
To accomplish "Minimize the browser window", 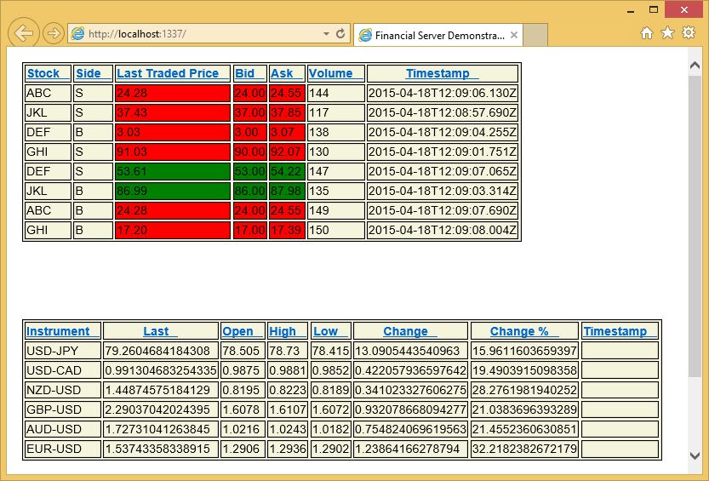I will pos(632,10).
